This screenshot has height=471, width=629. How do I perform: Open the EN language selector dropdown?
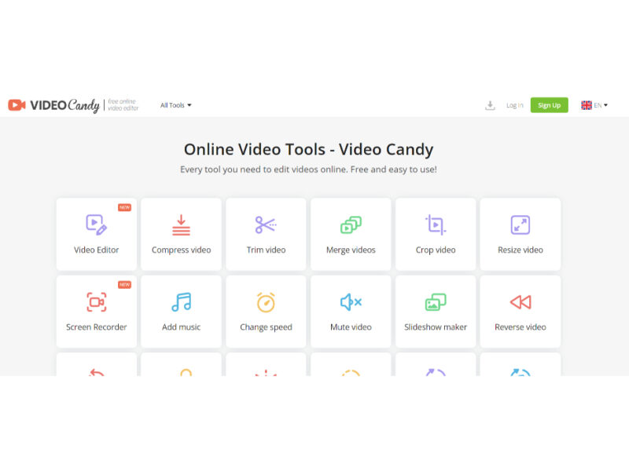pyautogui.click(x=601, y=105)
